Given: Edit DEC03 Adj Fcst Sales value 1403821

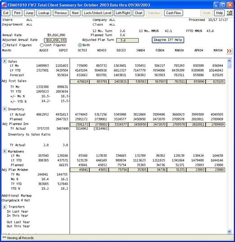Looking at the screenshot, I should [118, 82].
